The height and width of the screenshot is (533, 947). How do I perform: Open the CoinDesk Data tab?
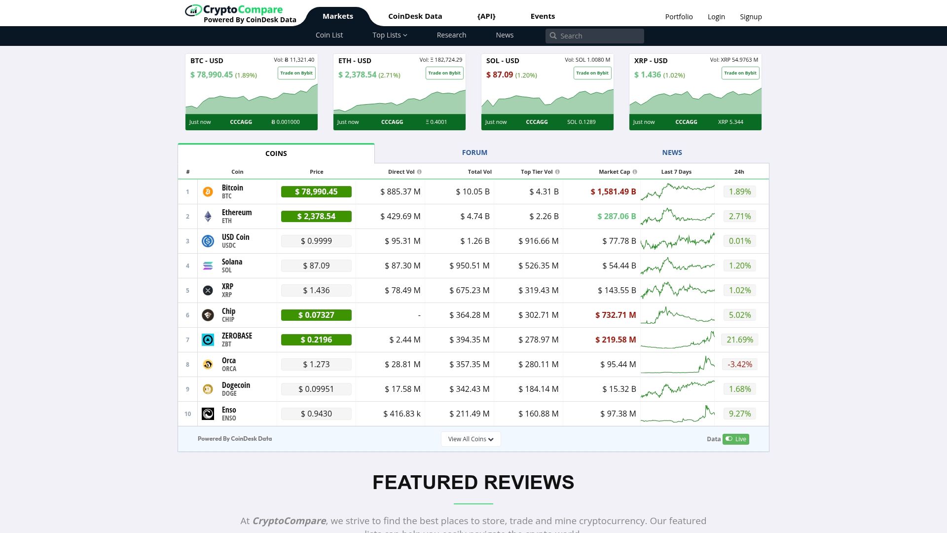pyautogui.click(x=415, y=16)
